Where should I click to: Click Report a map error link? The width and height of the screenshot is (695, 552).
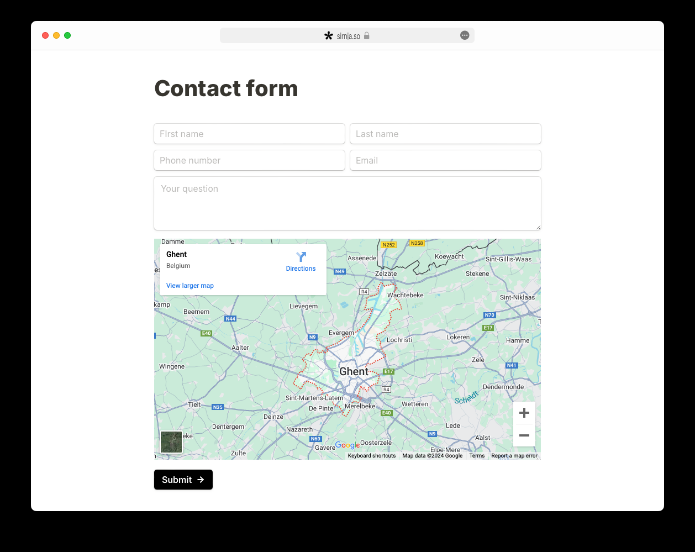[514, 456]
